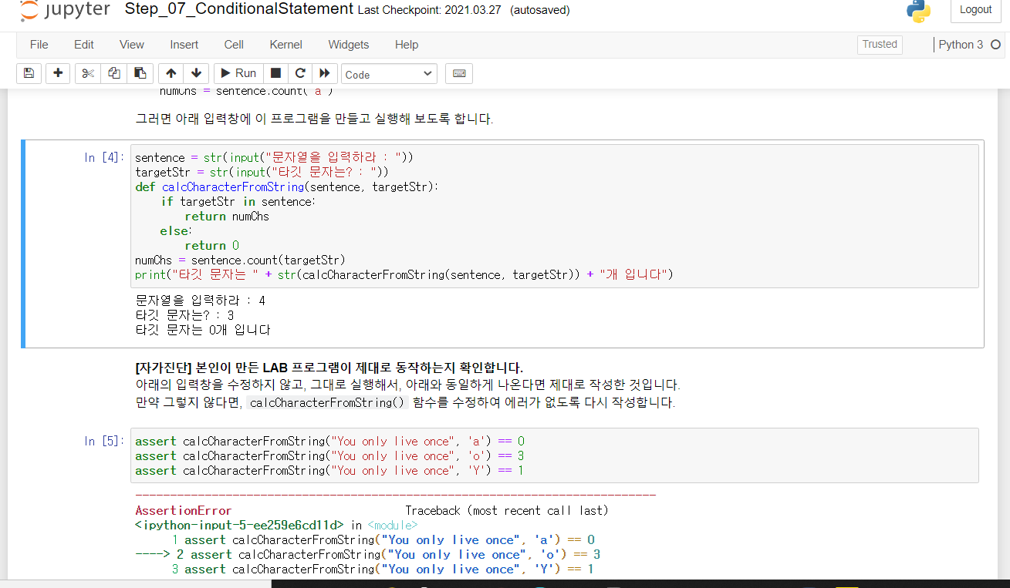
Task: Select the In [4] prompt label
Action: (103, 158)
